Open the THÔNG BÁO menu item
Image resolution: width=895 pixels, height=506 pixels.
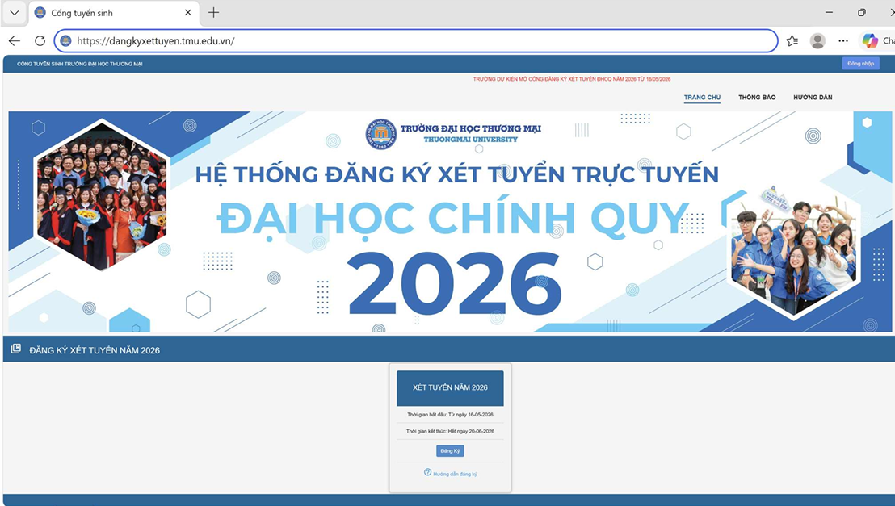[757, 98]
